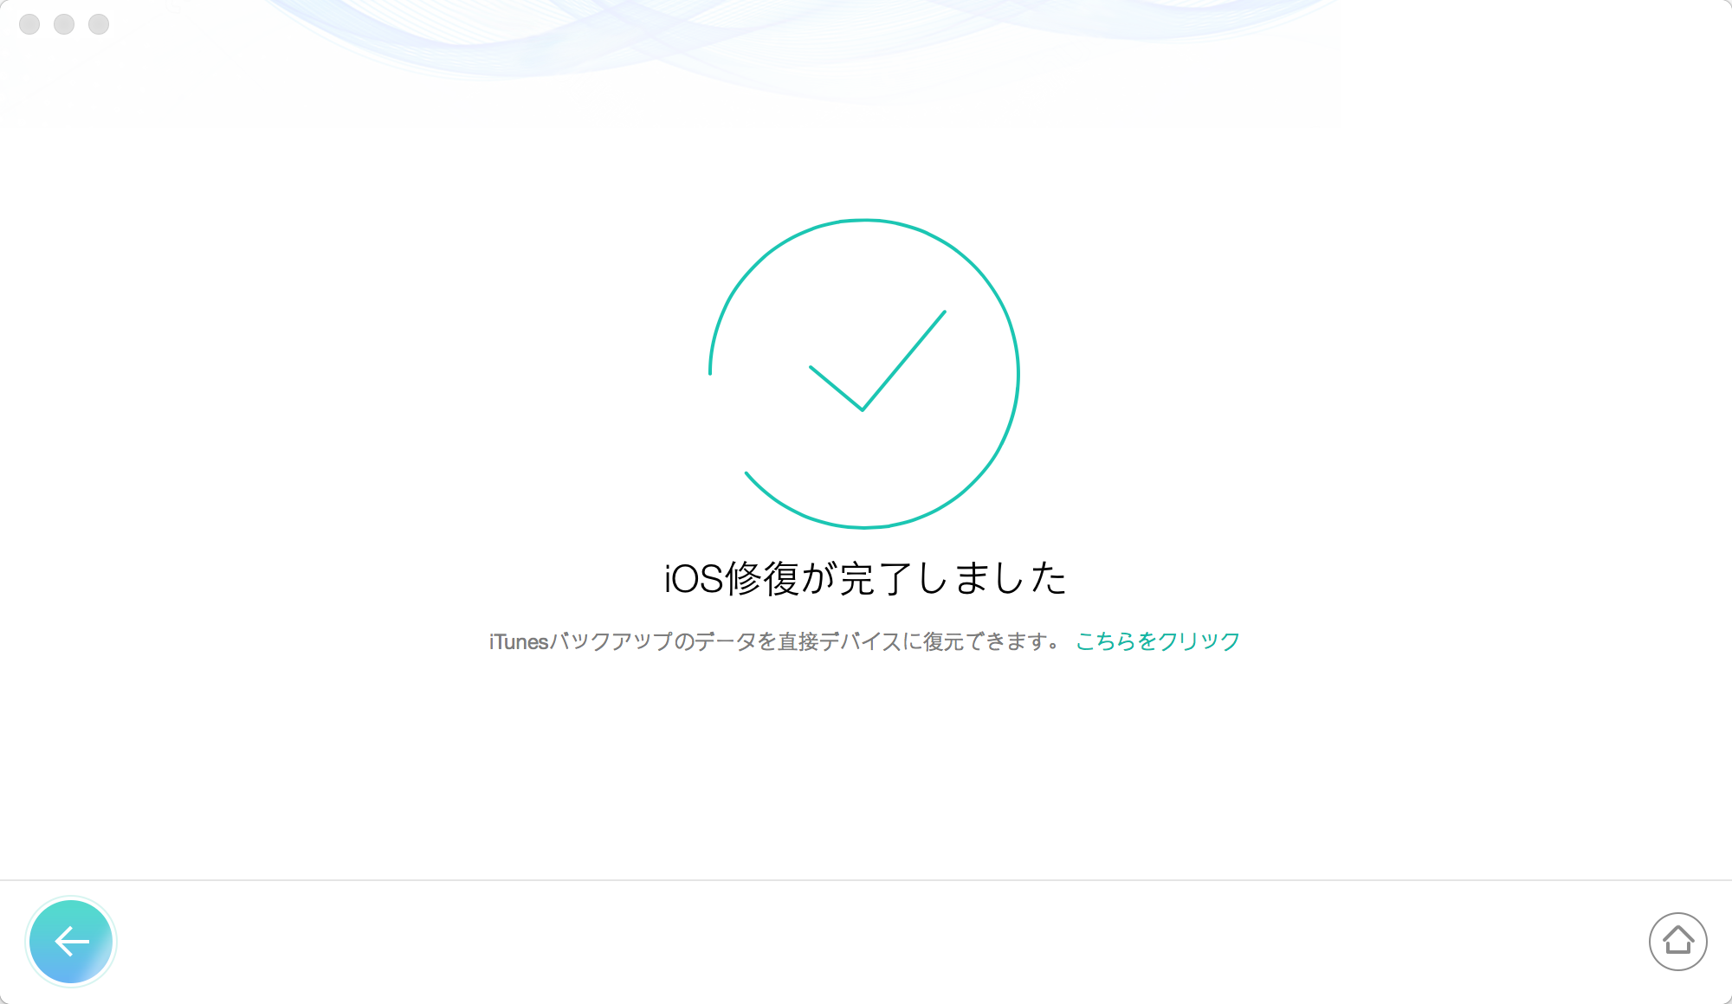Open iTunes backup restore via teal link

tap(1158, 641)
